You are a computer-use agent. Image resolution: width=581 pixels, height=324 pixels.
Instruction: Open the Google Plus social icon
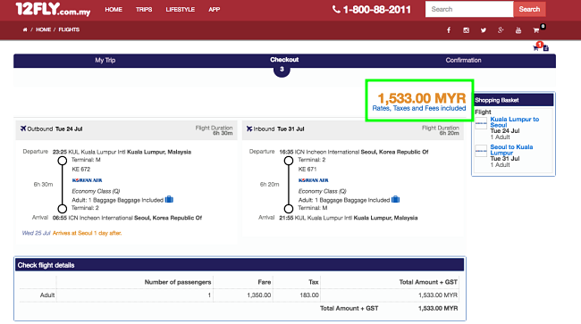(501, 30)
